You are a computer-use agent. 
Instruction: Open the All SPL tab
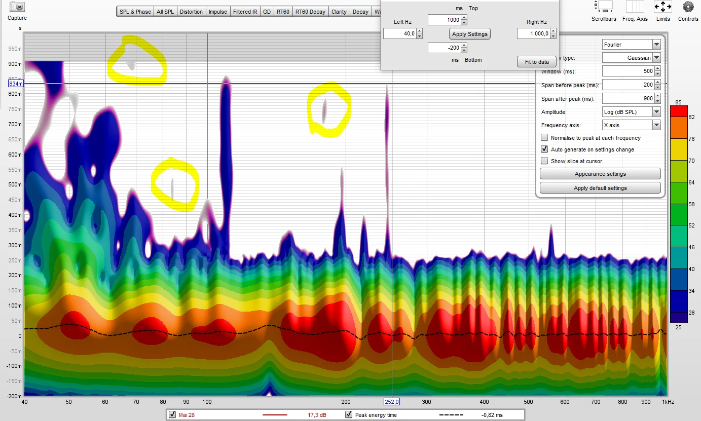point(165,12)
